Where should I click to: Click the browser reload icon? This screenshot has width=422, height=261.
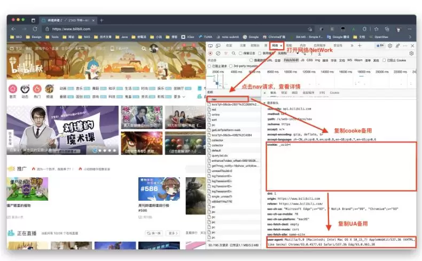pos(35,29)
